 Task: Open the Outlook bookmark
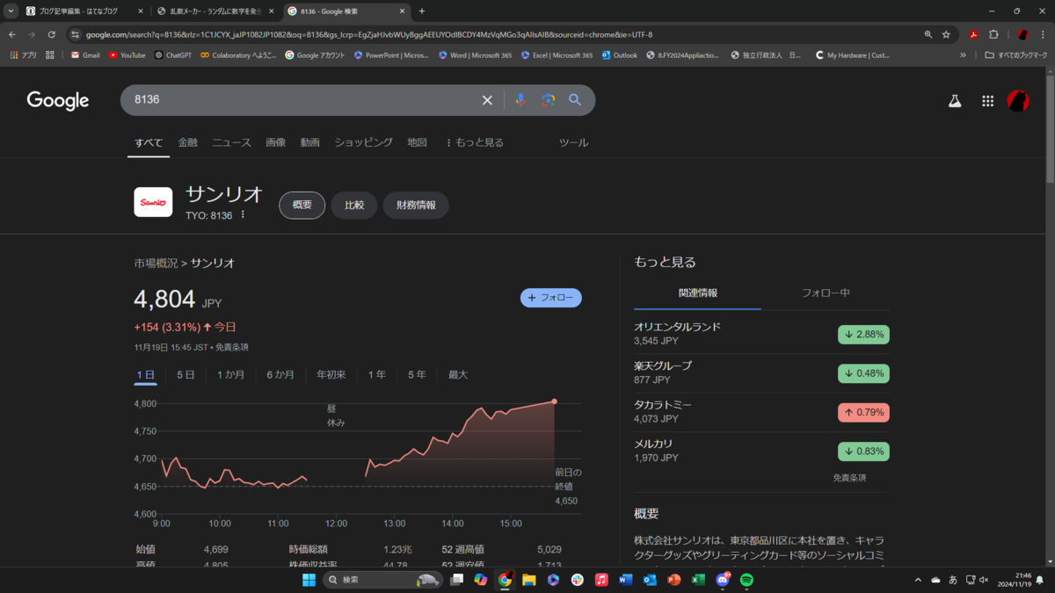click(619, 54)
